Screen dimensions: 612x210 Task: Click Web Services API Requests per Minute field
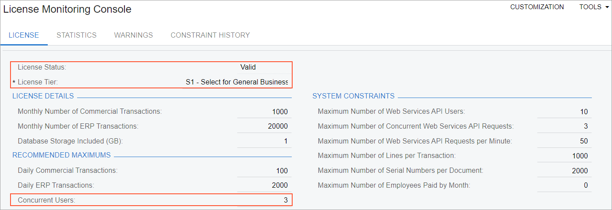click(x=564, y=141)
